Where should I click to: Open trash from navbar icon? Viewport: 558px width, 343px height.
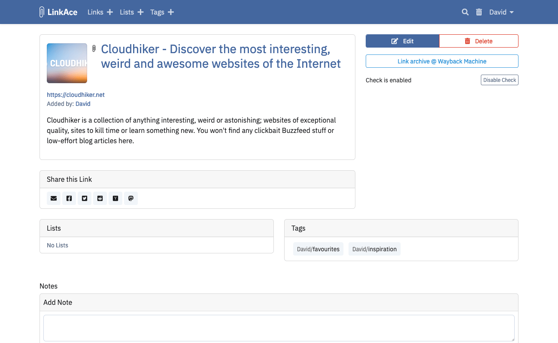(479, 12)
